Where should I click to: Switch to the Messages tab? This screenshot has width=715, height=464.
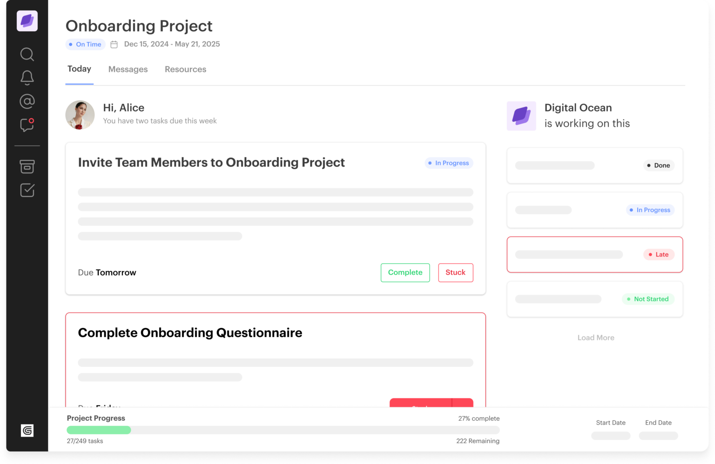click(128, 69)
